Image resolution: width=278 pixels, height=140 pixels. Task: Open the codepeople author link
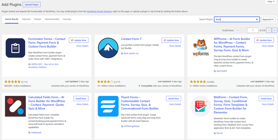tap(36, 132)
